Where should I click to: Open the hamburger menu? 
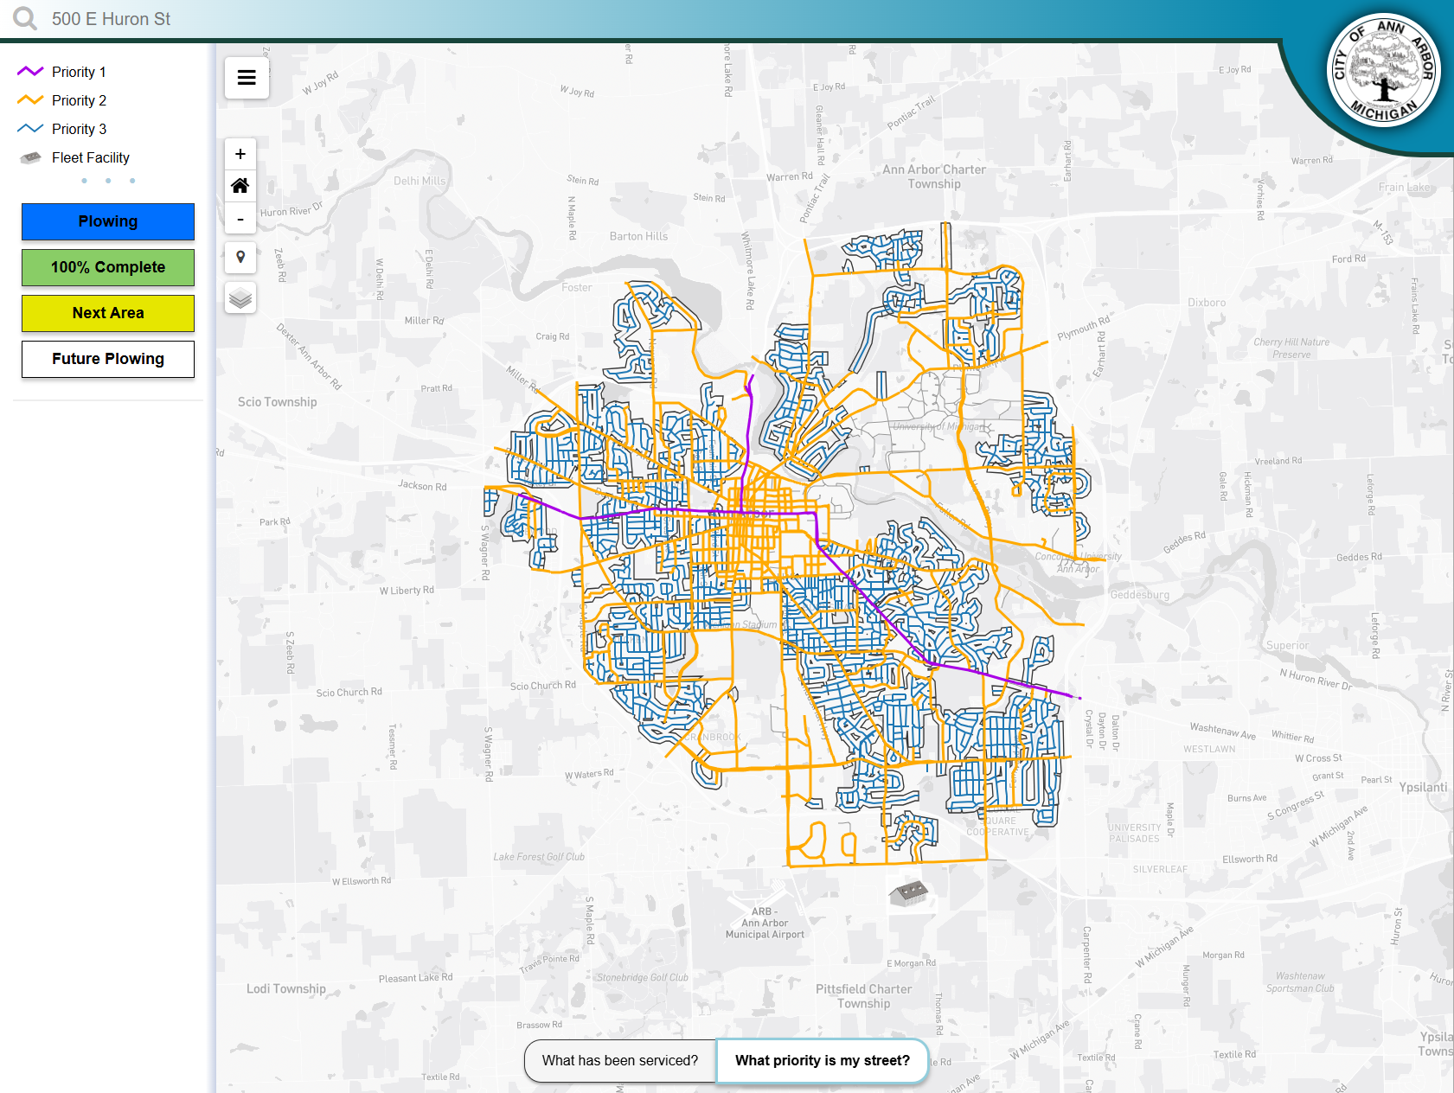pyautogui.click(x=247, y=77)
